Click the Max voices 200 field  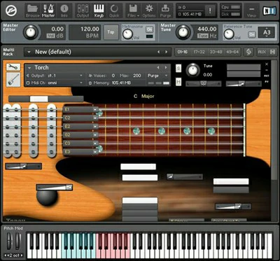tap(136, 76)
